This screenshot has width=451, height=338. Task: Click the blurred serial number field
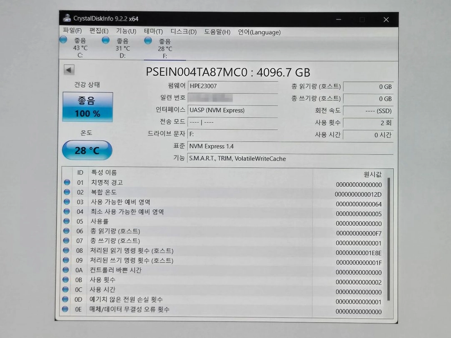click(x=233, y=98)
